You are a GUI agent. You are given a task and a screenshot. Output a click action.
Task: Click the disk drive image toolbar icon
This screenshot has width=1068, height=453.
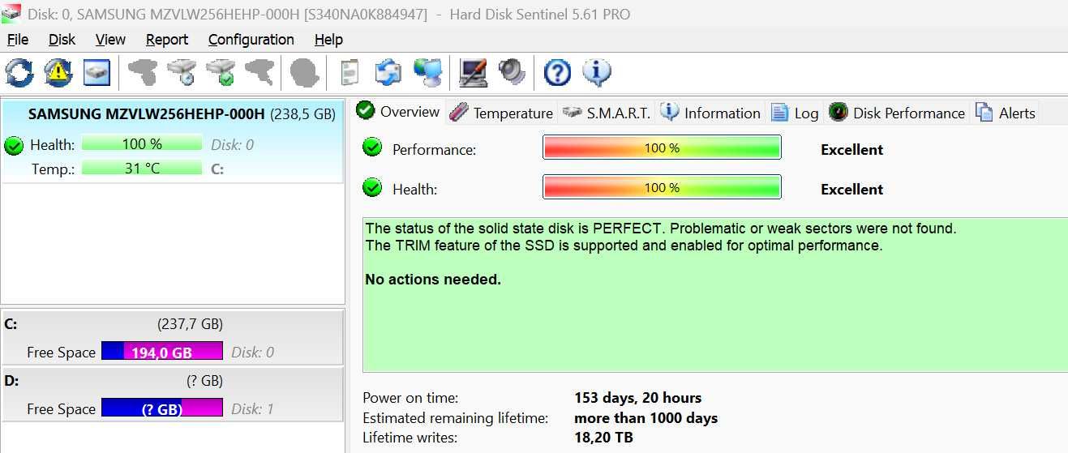(97, 73)
